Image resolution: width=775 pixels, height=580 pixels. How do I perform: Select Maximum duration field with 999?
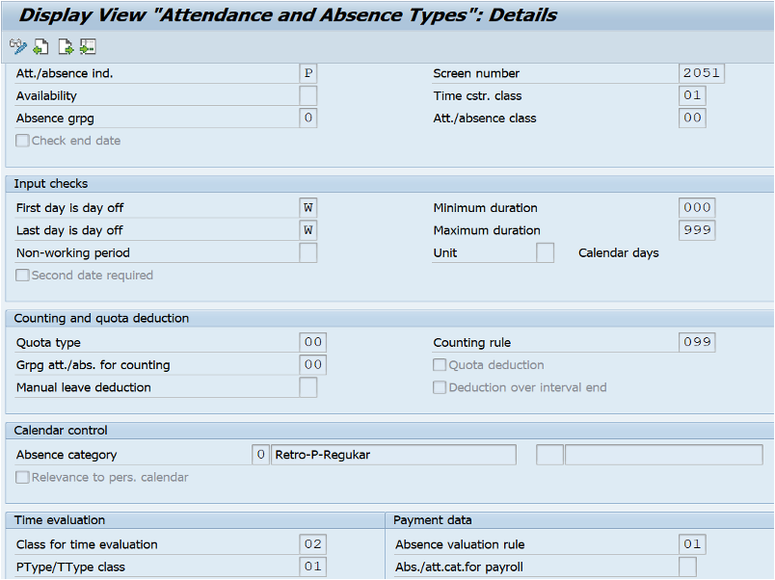click(697, 230)
